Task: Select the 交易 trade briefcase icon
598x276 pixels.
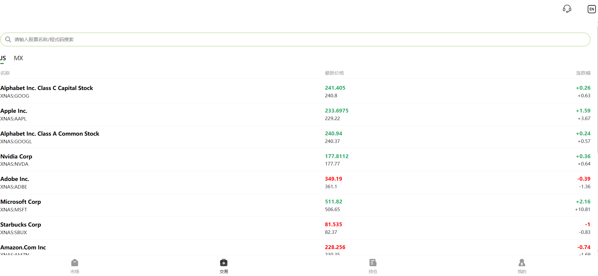Action: pos(224,266)
